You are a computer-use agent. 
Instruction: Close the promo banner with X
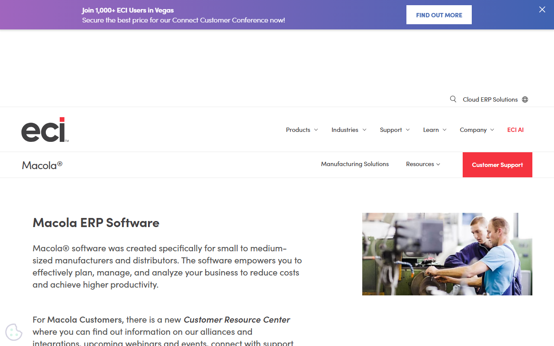[x=542, y=10]
